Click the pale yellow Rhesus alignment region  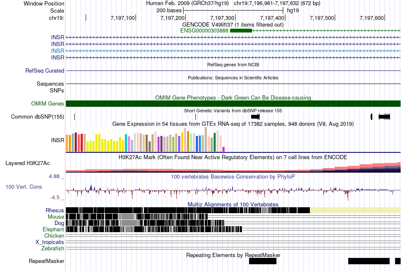coord(355,210)
